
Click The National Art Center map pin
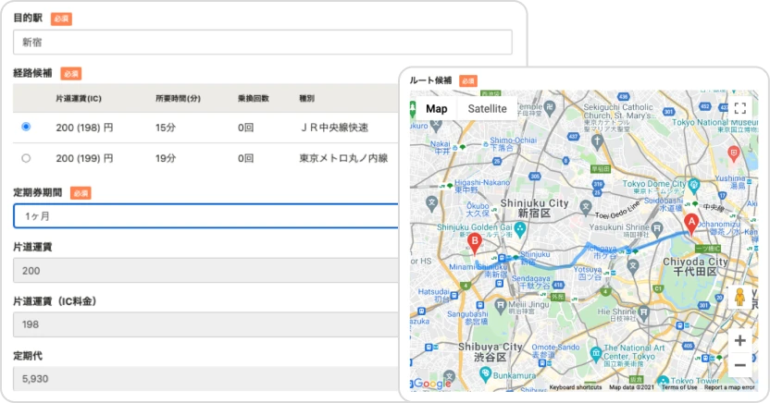pyautogui.click(x=596, y=352)
